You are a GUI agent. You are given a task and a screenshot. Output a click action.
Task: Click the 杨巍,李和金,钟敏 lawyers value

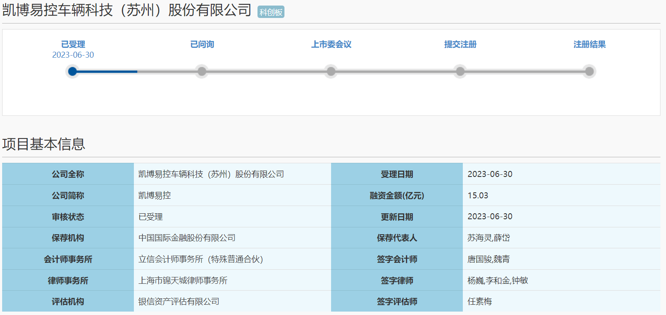[x=498, y=280]
